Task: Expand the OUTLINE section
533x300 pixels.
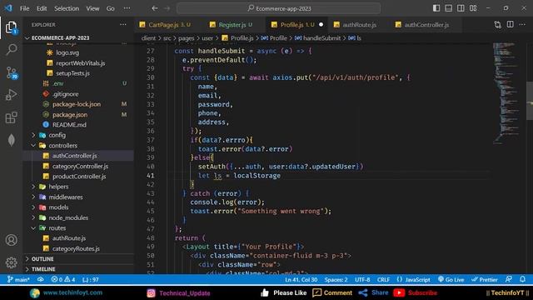Action: point(78,259)
